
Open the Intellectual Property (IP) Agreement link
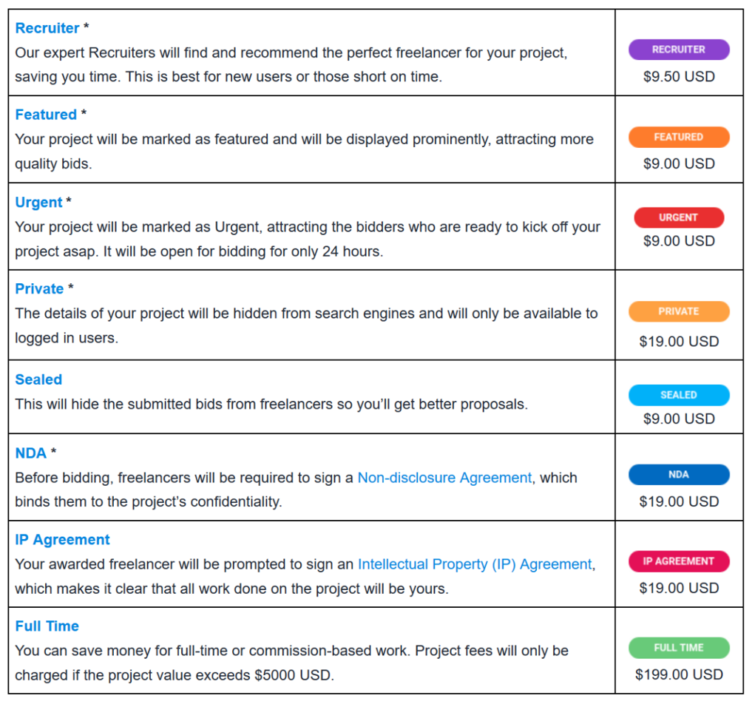tap(475, 564)
